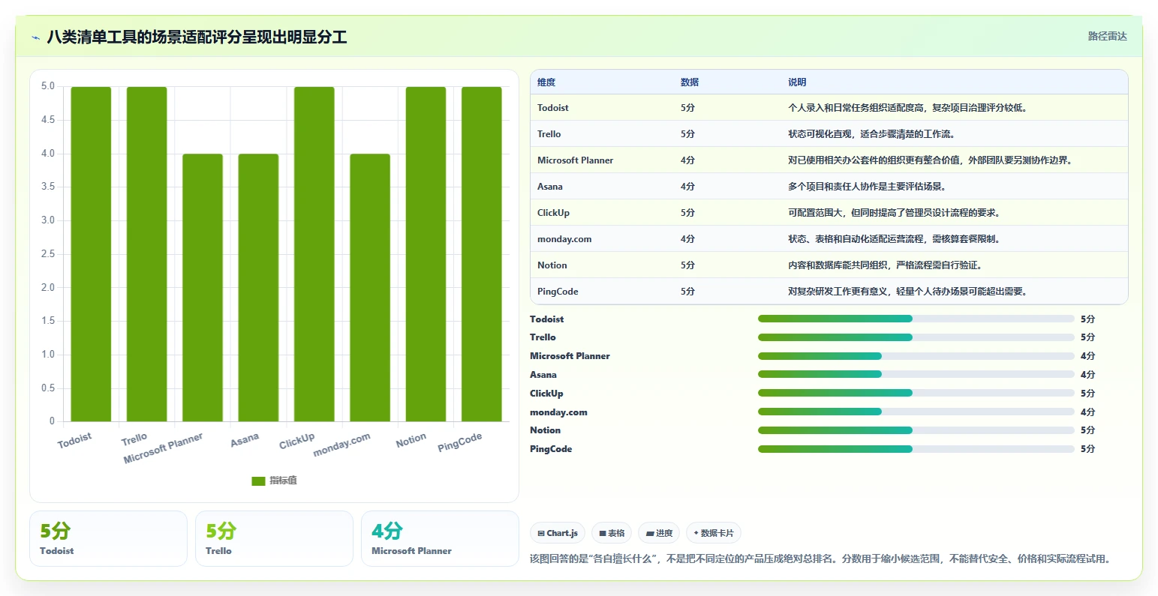The height and width of the screenshot is (596, 1158).
Task: Select the 数据卡片 chip
Action: 714,533
